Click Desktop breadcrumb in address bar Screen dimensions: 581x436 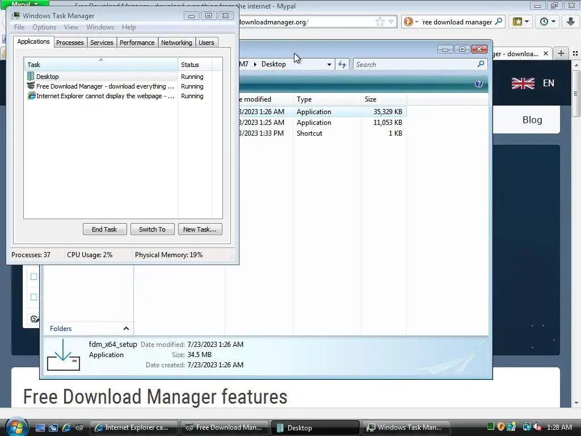click(x=273, y=64)
